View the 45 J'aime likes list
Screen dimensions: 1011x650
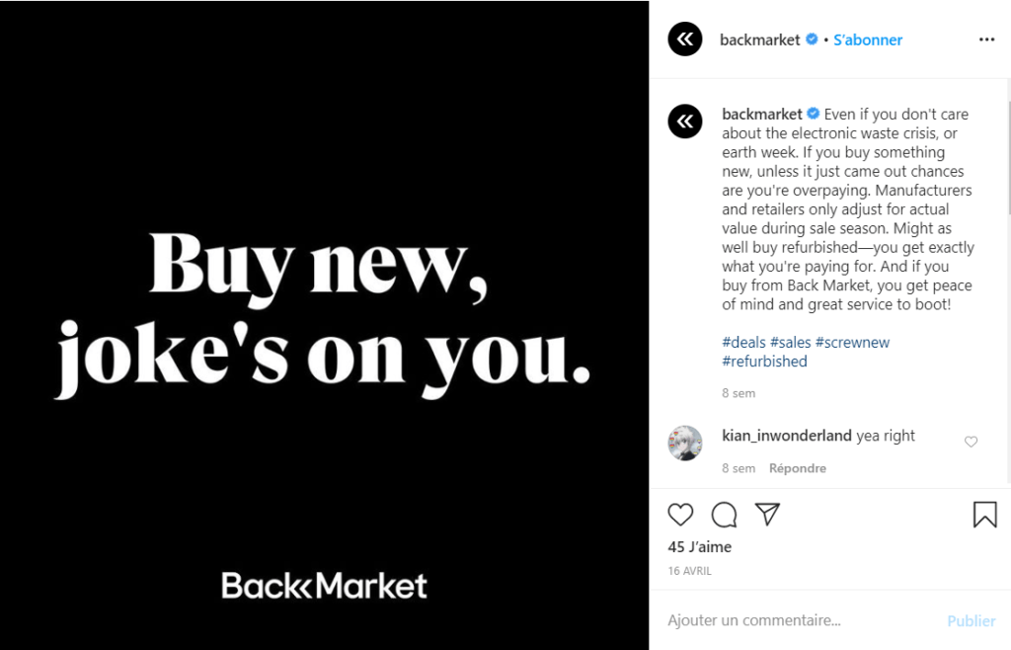pyautogui.click(x=699, y=546)
